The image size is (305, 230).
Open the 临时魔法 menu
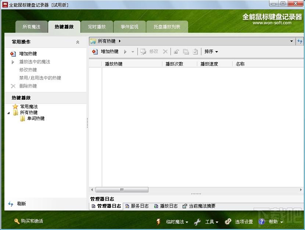(x=177, y=222)
